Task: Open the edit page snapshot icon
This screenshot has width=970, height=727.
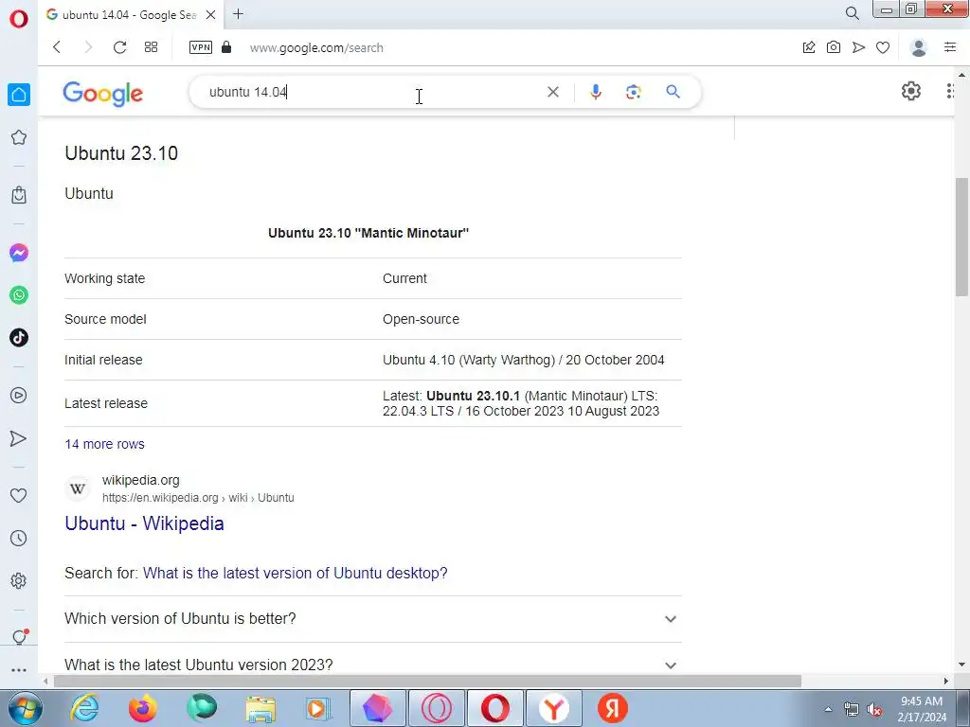Action: tap(809, 47)
